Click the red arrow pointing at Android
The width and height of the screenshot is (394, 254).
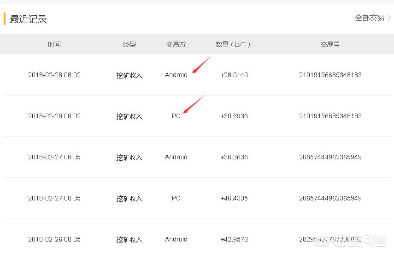point(201,65)
